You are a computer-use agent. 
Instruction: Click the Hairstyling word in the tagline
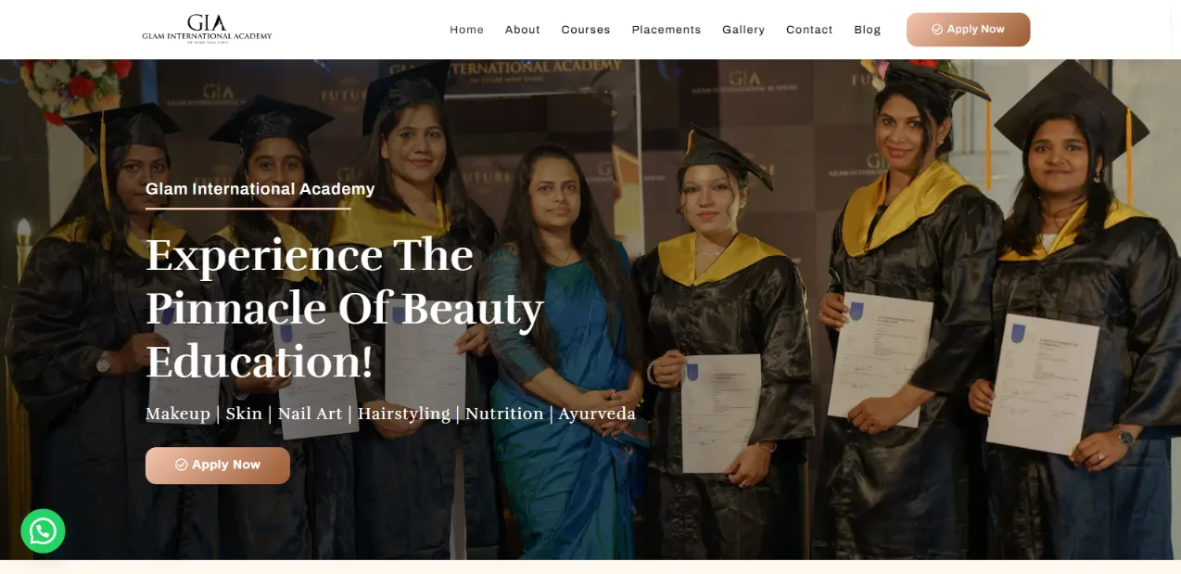(x=404, y=414)
